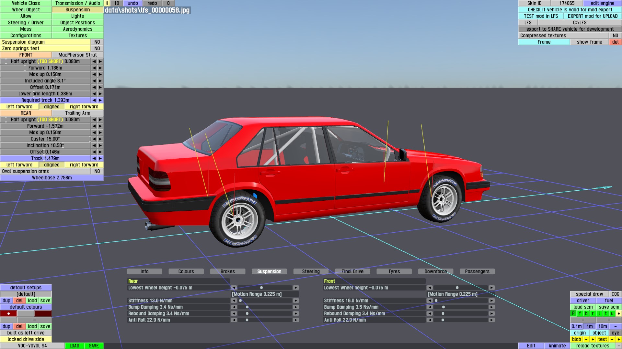Toggle Suspension diagram NO button
This screenshot has height=349, width=622.
click(97, 42)
